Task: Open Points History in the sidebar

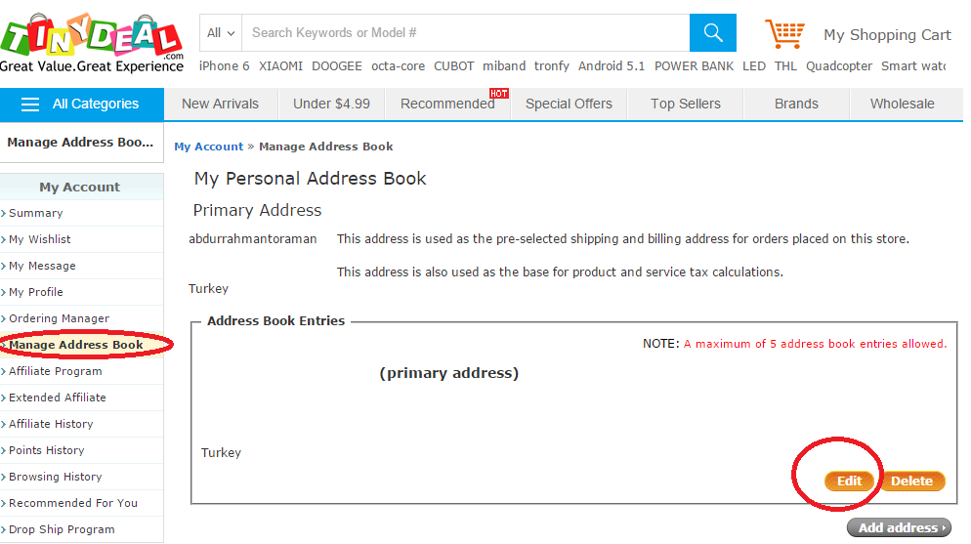Action: click(47, 450)
